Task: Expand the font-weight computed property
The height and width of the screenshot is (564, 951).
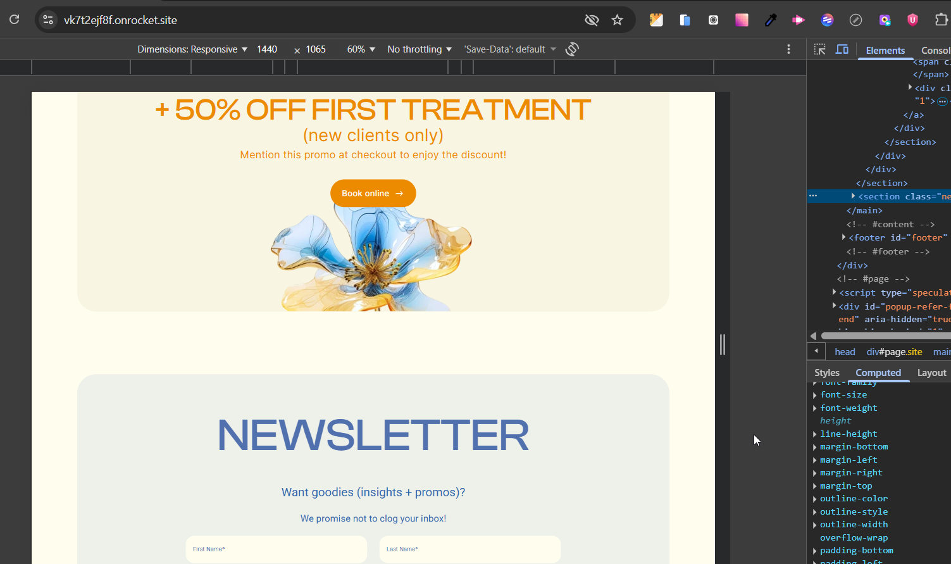Action: [x=815, y=408]
